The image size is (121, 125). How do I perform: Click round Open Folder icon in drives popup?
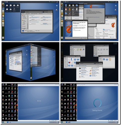(14, 9)
